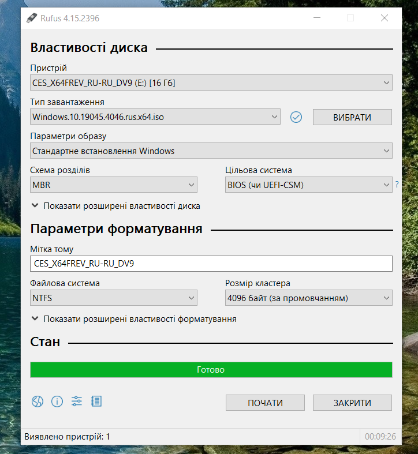Click the status text Виявлено пристрій: 1
418x454 pixels.
(x=67, y=436)
